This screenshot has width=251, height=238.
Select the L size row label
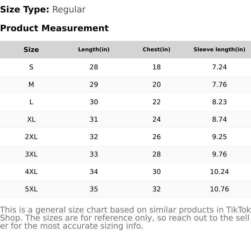(31, 102)
